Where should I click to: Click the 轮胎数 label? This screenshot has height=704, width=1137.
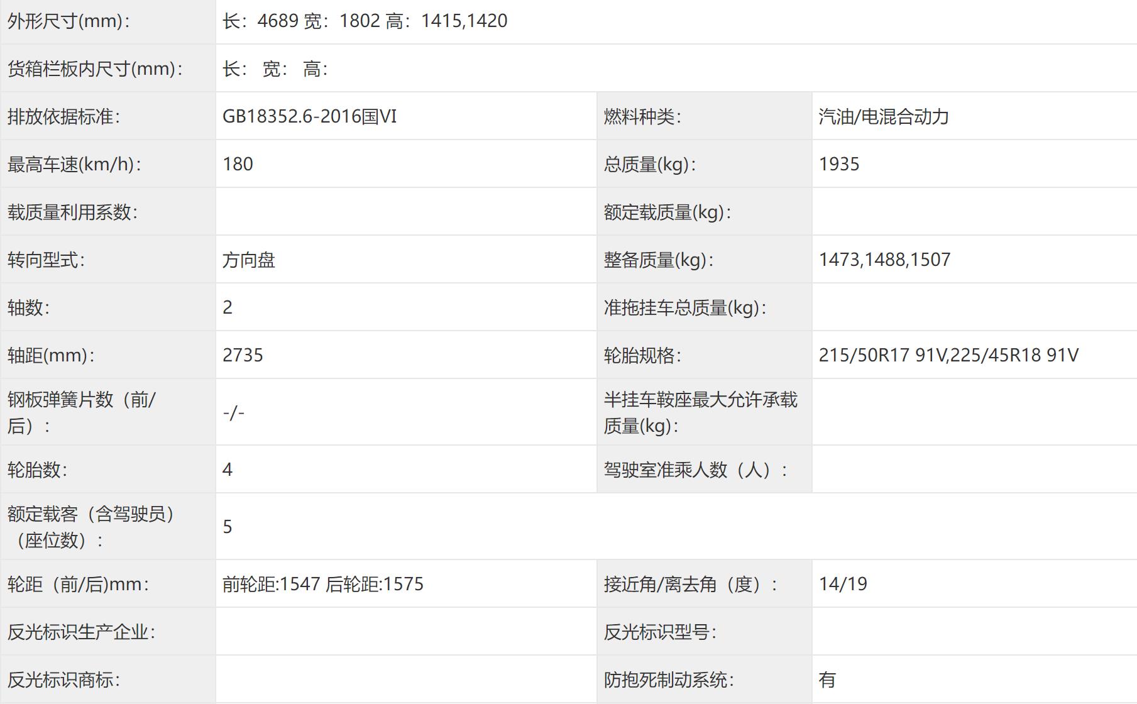pos(38,470)
